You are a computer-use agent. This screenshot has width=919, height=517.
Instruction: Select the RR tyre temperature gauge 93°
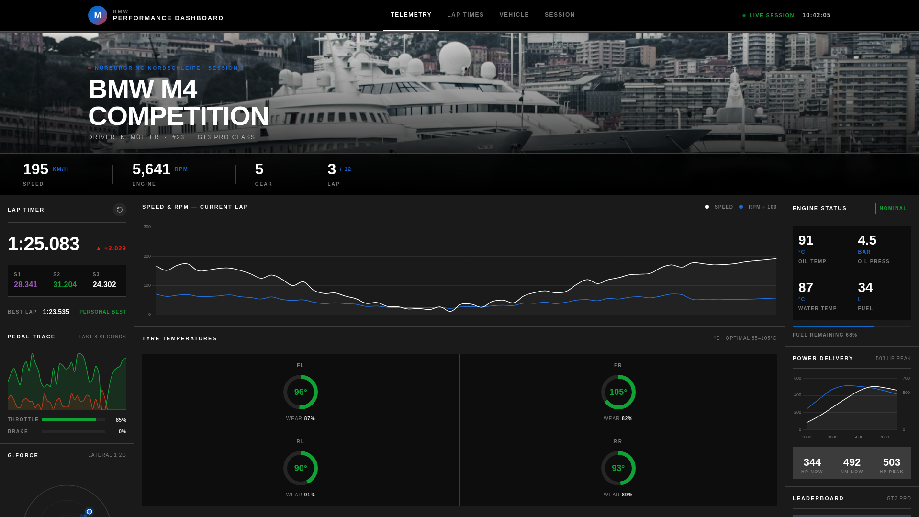pos(618,468)
